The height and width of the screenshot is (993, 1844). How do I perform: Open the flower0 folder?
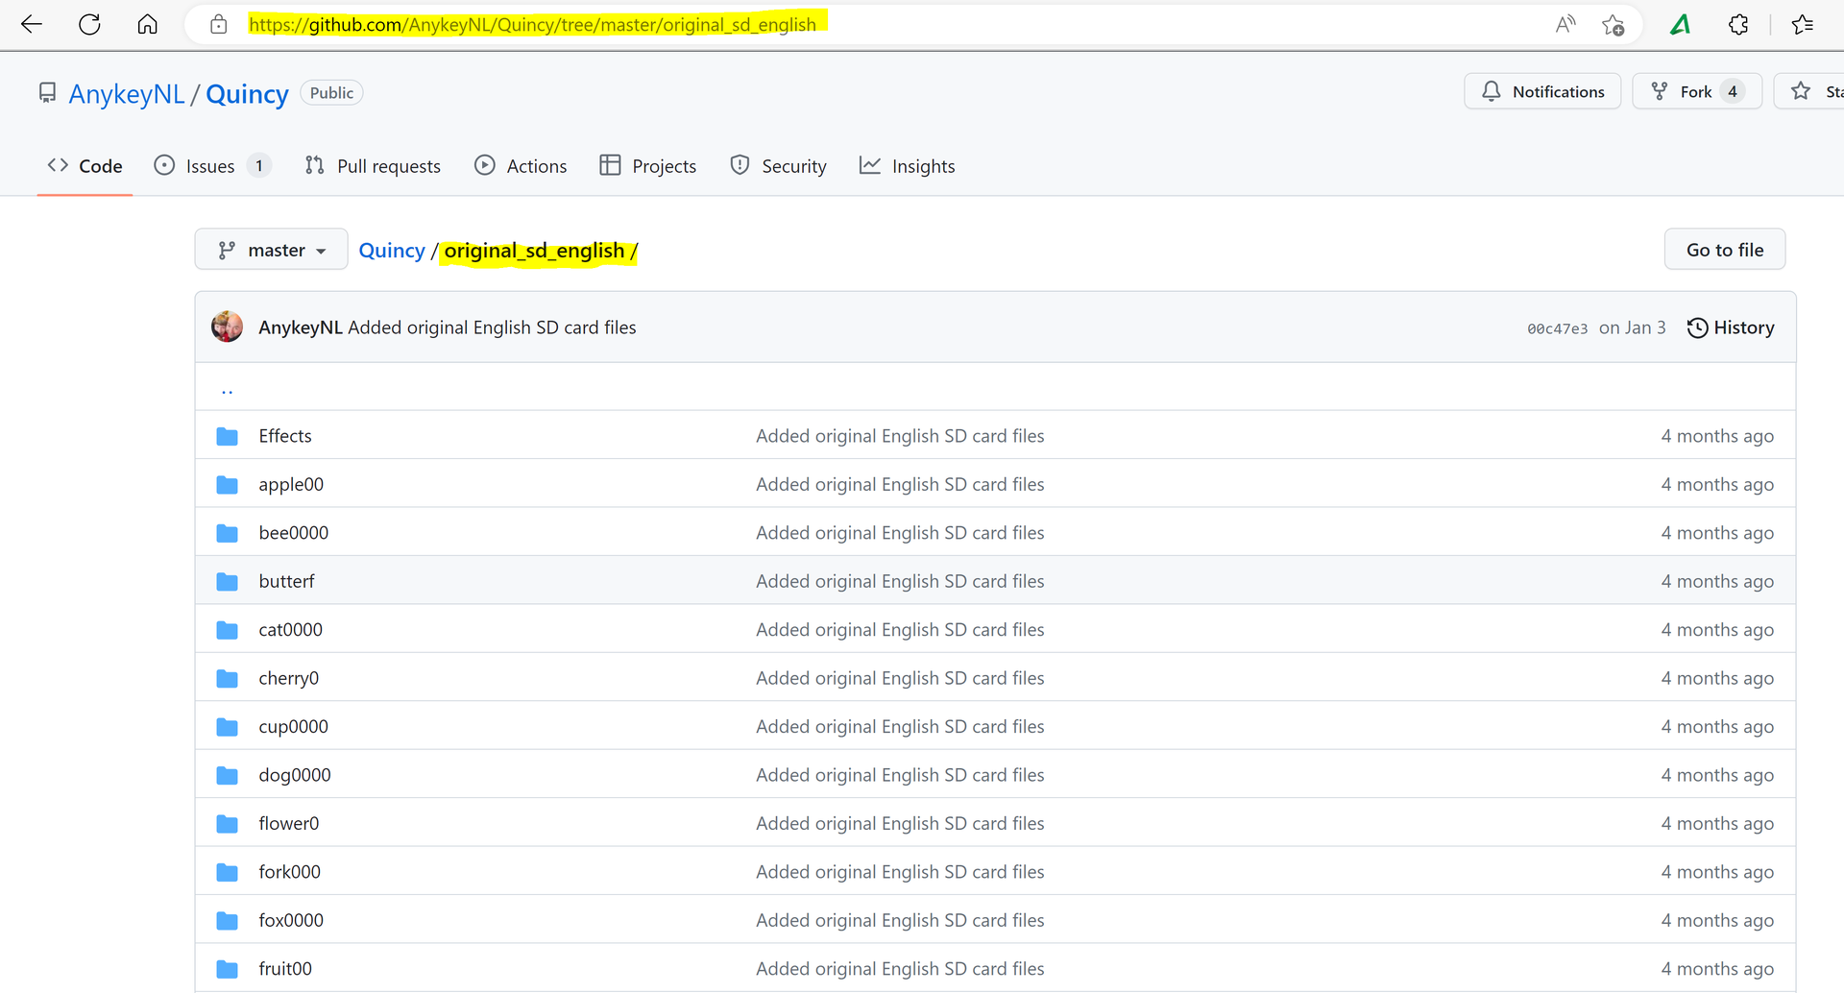[x=289, y=824]
